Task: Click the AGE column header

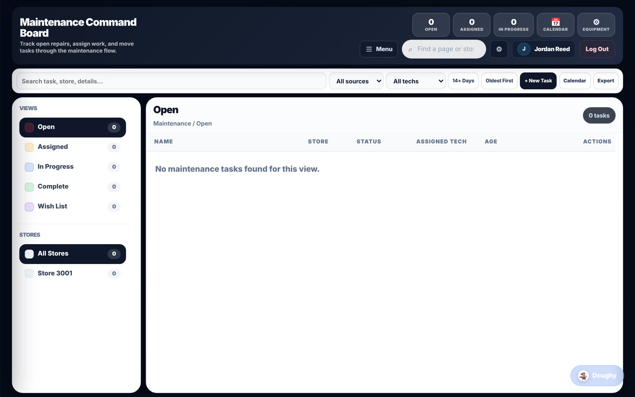Action: pyautogui.click(x=491, y=141)
